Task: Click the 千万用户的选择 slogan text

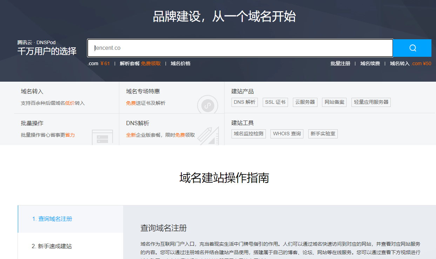Action: tap(47, 51)
